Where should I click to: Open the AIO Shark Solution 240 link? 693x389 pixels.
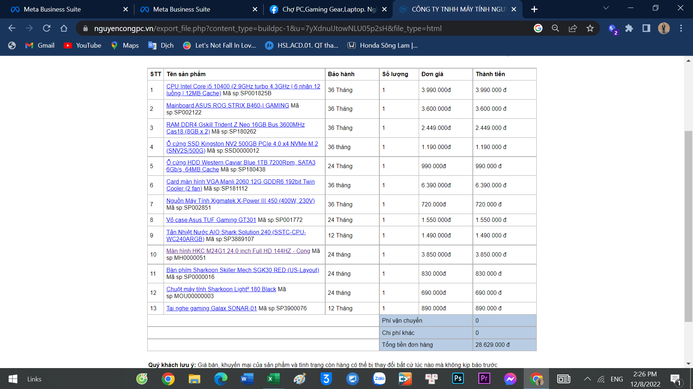[x=236, y=236]
